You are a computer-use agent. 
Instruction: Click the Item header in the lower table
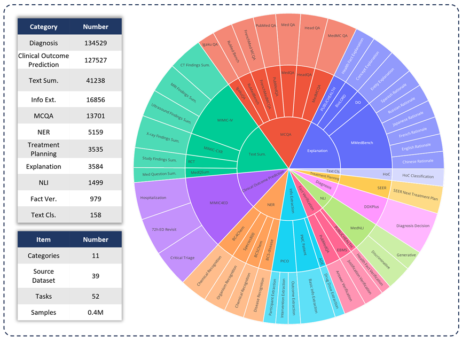tap(43, 240)
